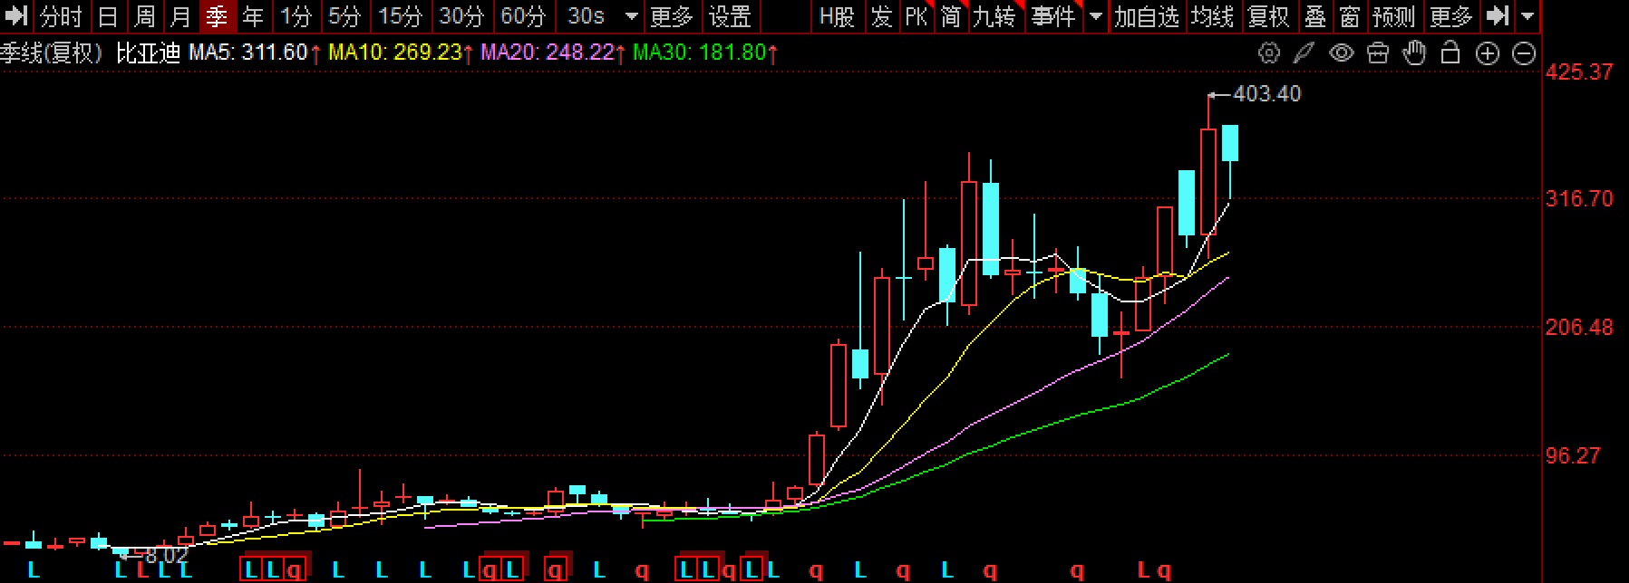Click the 简 toolbar button
Viewport: 1629px width, 583px height.
pos(950,16)
